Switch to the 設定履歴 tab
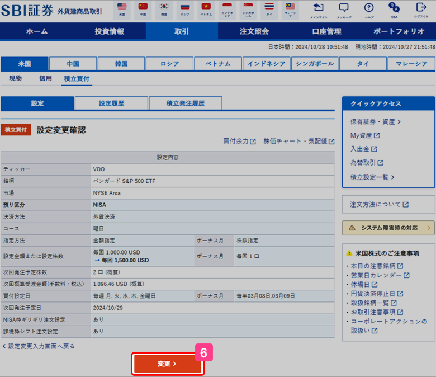The height and width of the screenshot is (377, 436). click(x=111, y=103)
